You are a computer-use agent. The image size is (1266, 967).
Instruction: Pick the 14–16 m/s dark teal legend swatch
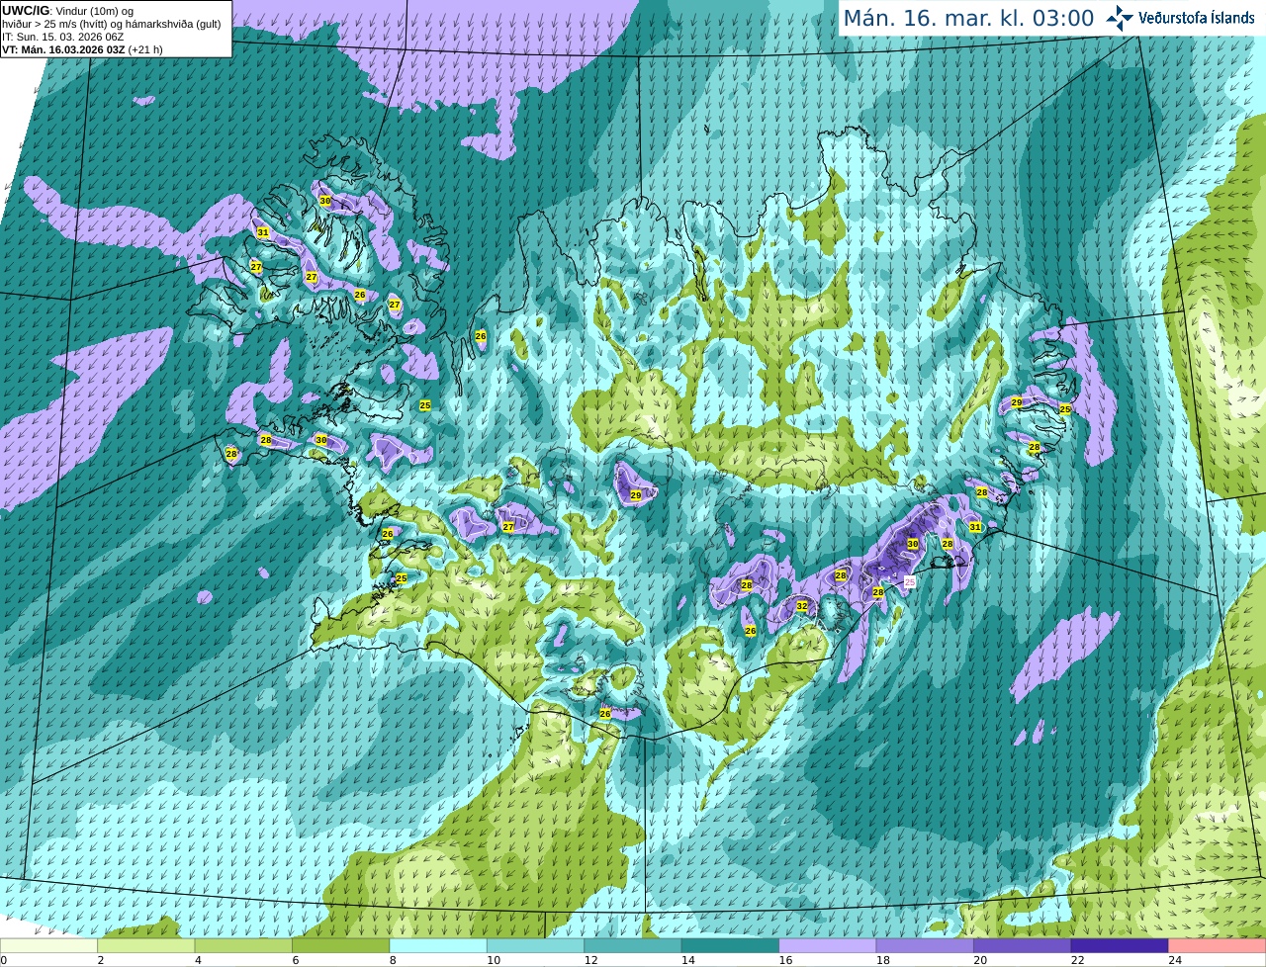tap(731, 945)
